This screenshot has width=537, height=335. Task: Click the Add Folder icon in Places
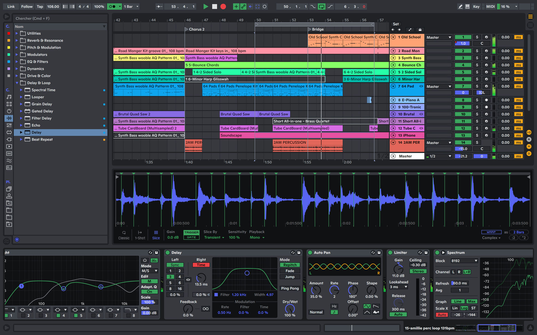(9, 224)
